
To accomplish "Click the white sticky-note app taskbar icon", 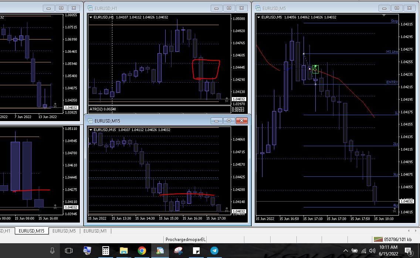I will pos(196,251).
